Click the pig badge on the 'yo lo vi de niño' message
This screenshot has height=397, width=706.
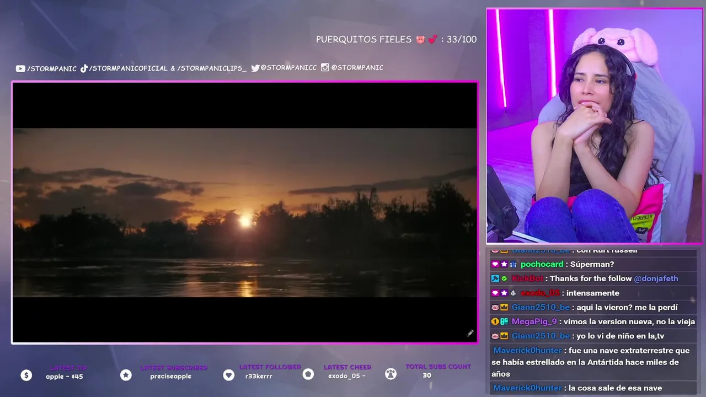(495, 336)
